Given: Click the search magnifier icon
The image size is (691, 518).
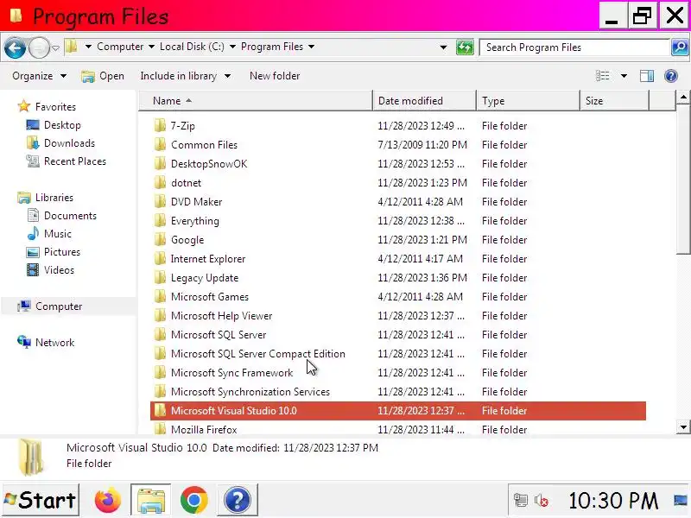Looking at the screenshot, I should tap(680, 47).
